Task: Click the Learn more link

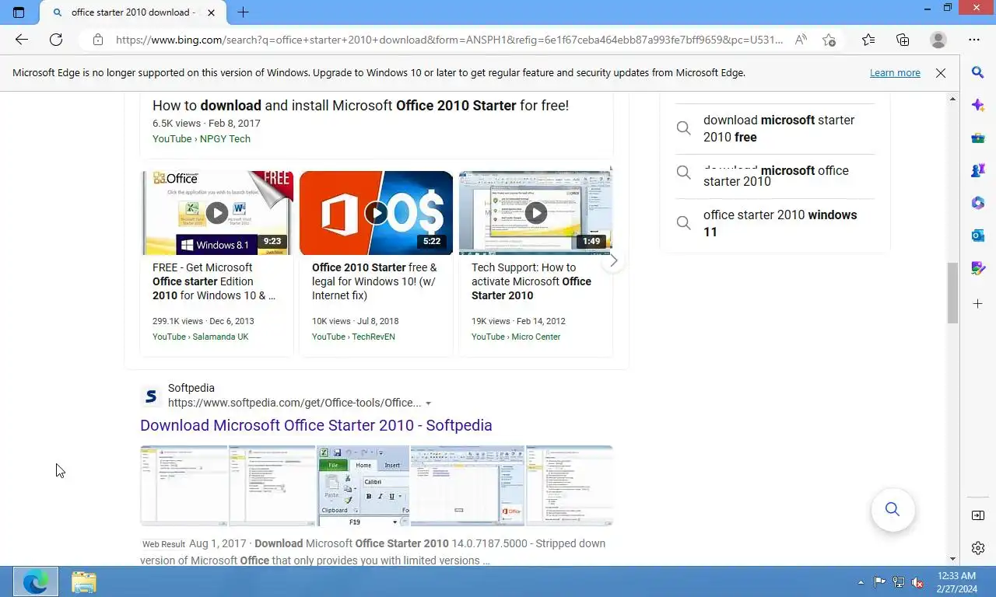Action: click(x=895, y=73)
